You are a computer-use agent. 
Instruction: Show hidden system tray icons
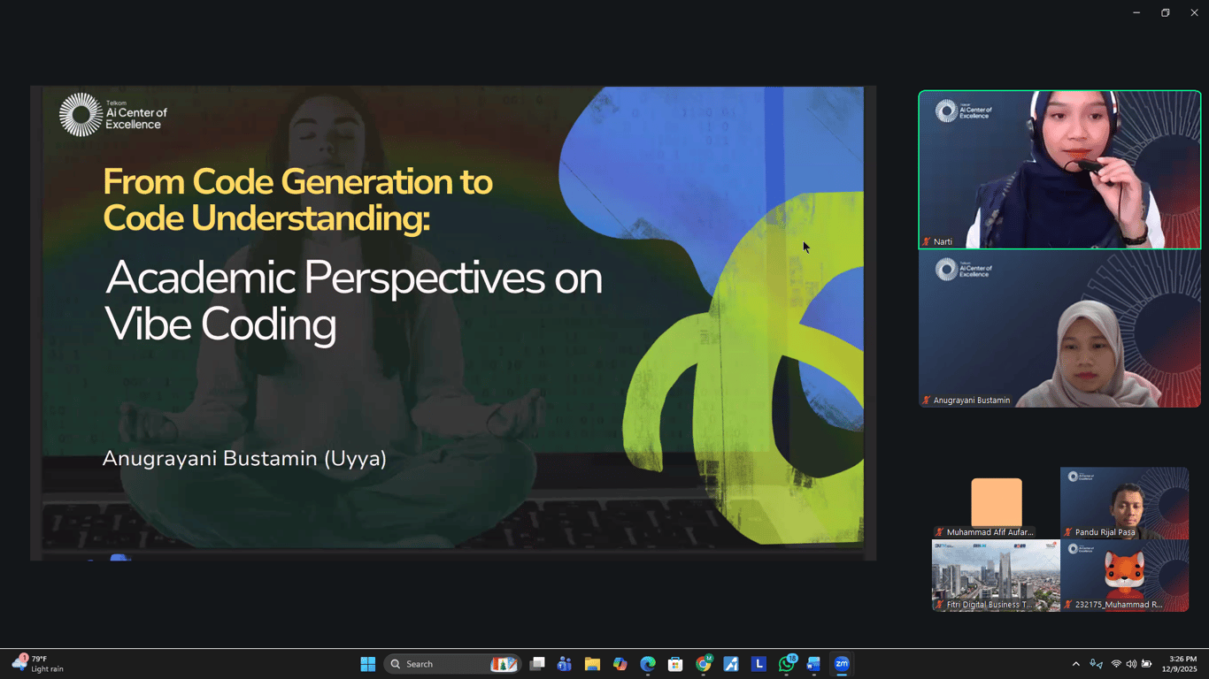click(x=1076, y=664)
